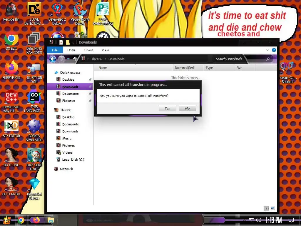Viewport: 301px width, 226px height.
Task: Confirm cancellation with the Yes button
Action: [x=167, y=108]
